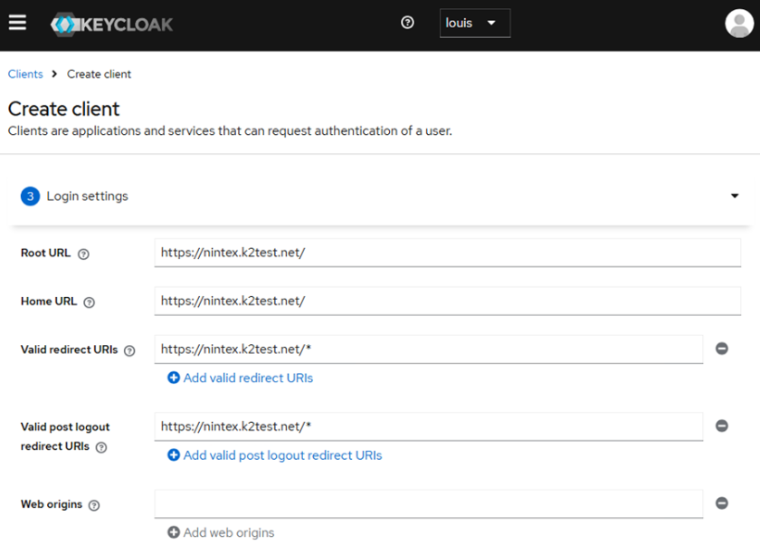Go to Clients breadcrumb link

(25, 74)
